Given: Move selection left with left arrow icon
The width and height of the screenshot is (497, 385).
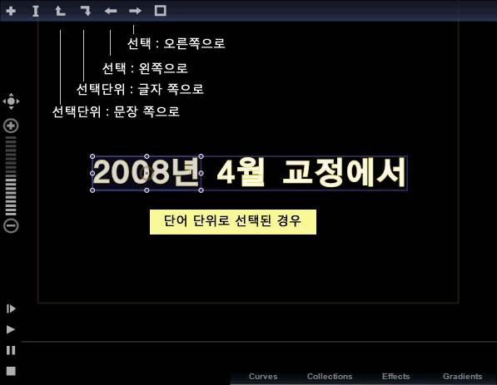Looking at the screenshot, I should pos(111,11).
